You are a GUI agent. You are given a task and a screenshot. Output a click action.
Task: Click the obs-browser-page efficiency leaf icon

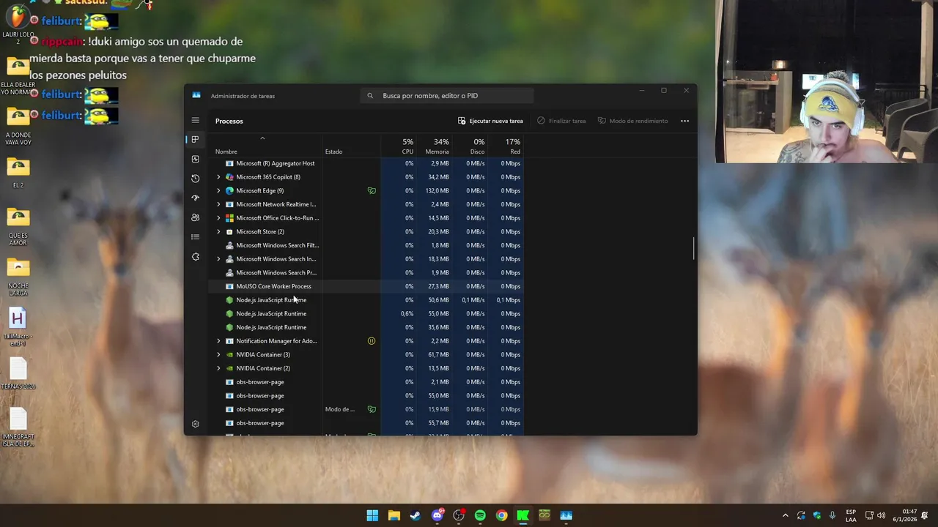(372, 409)
